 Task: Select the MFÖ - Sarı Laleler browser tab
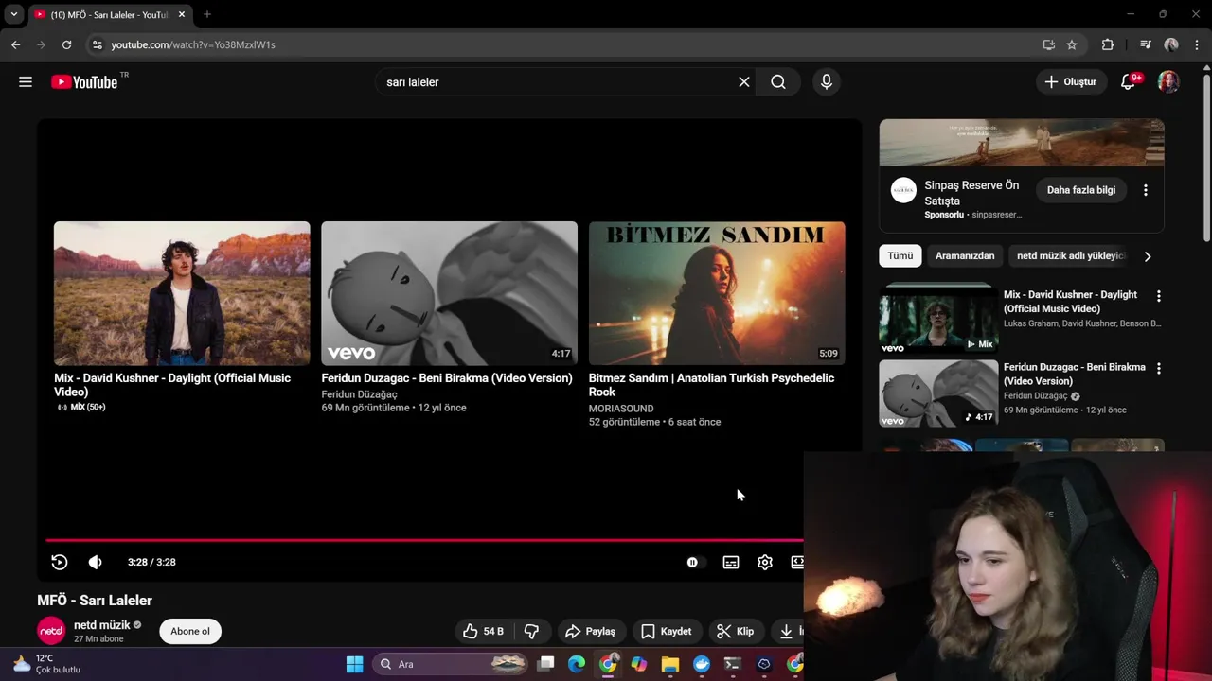click(x=109, y=15)
